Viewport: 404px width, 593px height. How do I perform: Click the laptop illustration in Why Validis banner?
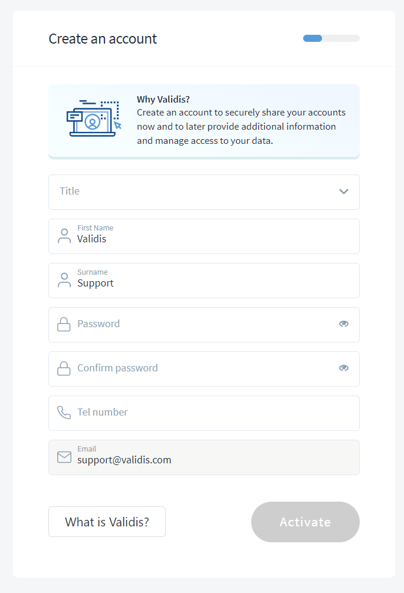(x=94, y=118)
